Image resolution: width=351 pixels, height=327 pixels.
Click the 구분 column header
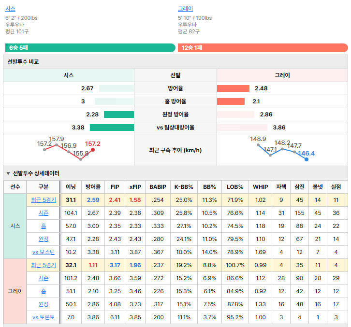[44, 187]
